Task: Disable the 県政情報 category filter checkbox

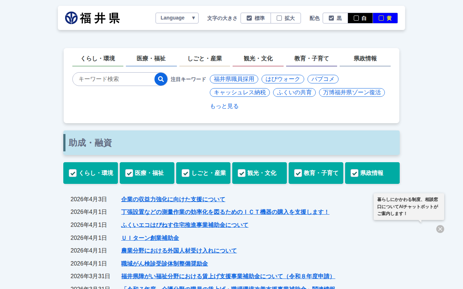Action: [x=354, y=173]
